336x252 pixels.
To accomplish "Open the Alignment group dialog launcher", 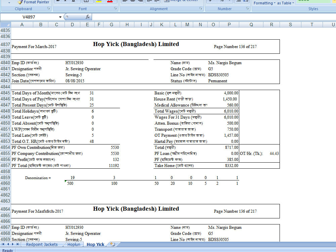I will pyautogui.click(x=201, y=9).
